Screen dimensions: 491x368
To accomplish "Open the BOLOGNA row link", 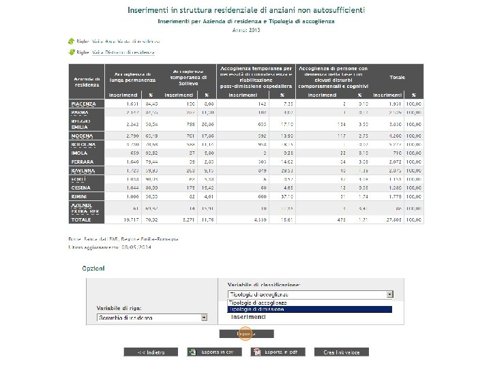I will 83,144.
